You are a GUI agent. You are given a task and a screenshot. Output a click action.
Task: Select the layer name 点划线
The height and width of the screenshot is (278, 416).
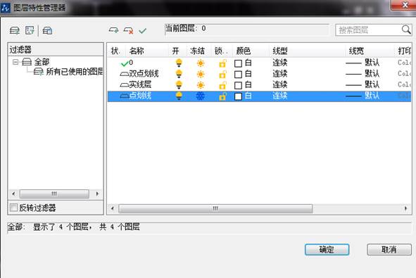pos(140,96)
